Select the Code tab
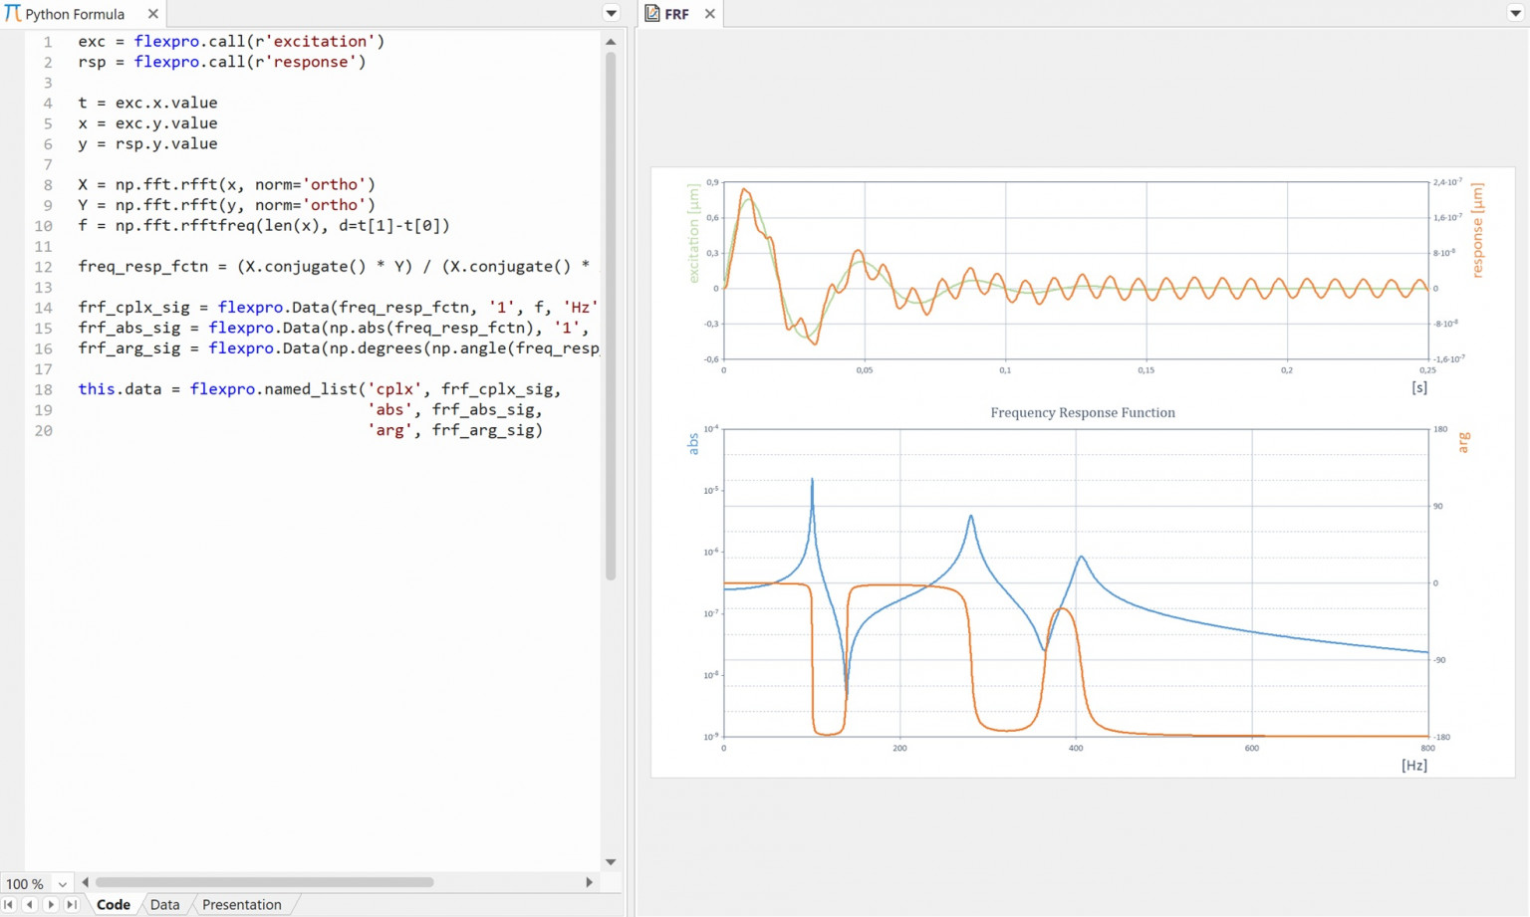 tap(113, 904)
